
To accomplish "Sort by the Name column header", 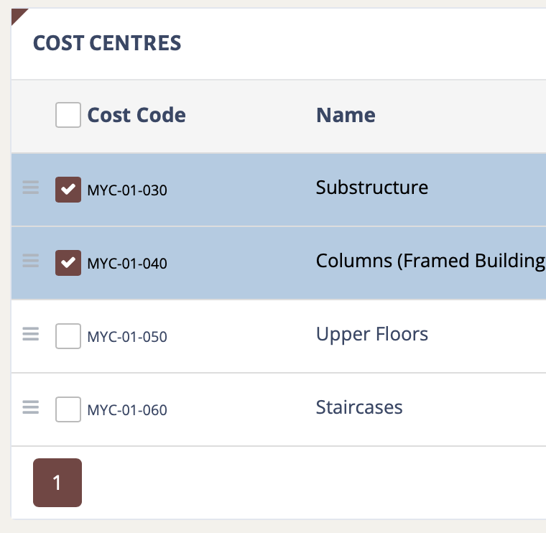I will point(346,115).
